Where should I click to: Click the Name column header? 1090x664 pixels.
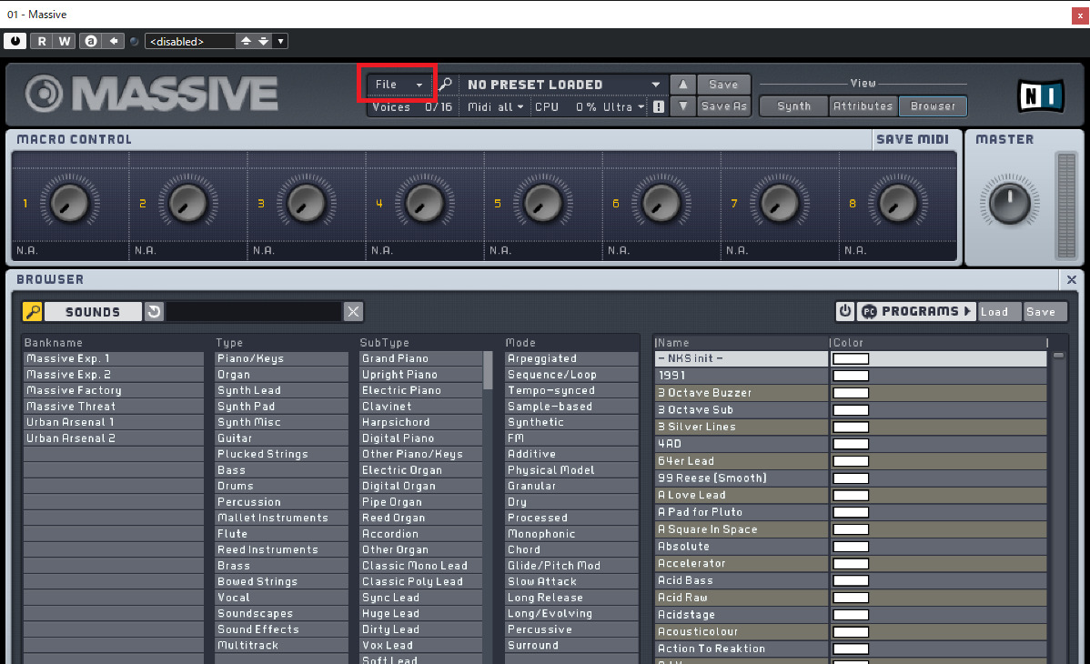(x=741, y=343)
